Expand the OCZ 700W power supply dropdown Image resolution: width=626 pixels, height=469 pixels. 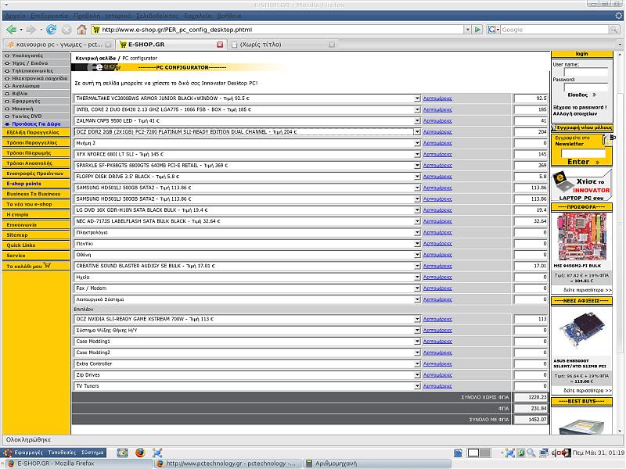click(417, 320)
